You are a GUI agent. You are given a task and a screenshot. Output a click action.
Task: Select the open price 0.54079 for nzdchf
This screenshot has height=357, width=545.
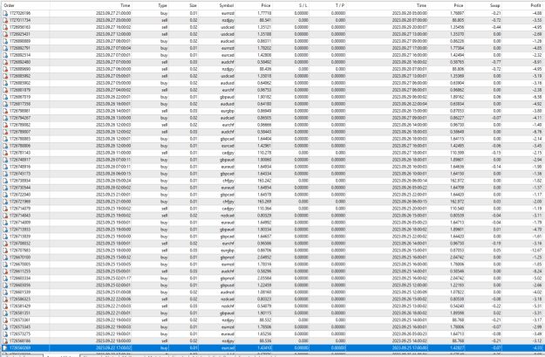point(264,306)
